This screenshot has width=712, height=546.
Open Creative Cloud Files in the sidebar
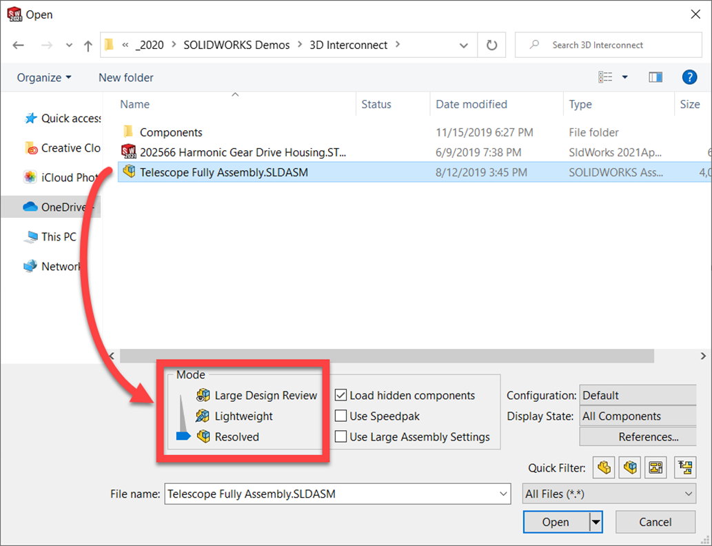click(x=62, y=148)
